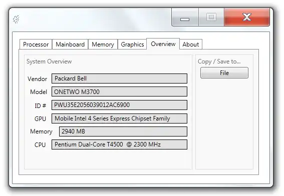Click the CPU field Pentium Dual-Core T4500
Screen dimensions: 284x196
(x=119, y=144)
